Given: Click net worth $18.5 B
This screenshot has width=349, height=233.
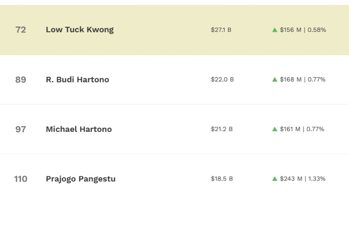Looking at the screenshot, I should [x=222, y=179].
